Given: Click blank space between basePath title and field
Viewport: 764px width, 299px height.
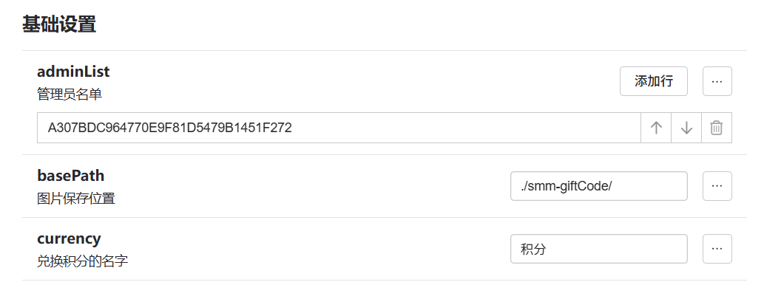Looking at the screenshot, I should point(312,186).
